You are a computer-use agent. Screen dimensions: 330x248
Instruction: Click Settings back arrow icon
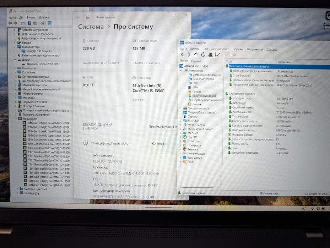coord(78,17)
